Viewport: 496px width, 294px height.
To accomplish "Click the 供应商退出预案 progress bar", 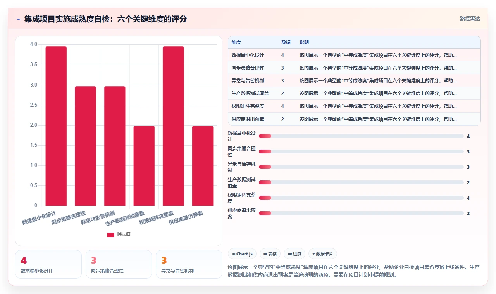I will (361, 213).
